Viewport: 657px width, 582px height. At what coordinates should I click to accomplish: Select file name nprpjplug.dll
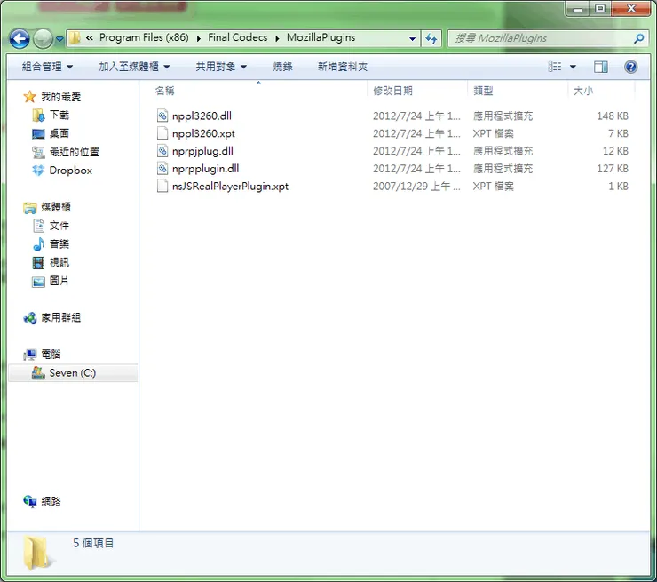pyautogui.click(x=202, y=151)
